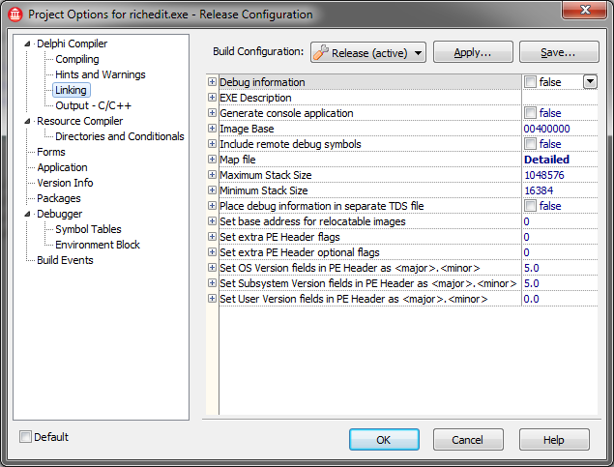Select the Compiling tree item
The image size is (614, 467).
pyautogui.click(x=77, y=59)
